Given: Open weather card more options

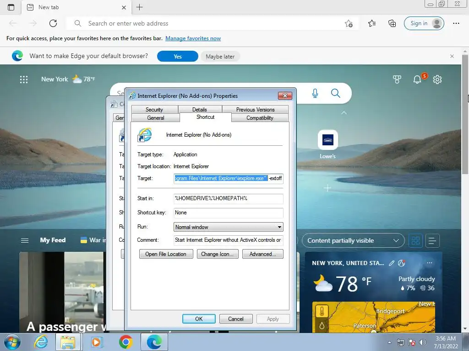Looking at the screenshot, I should 430,263.
